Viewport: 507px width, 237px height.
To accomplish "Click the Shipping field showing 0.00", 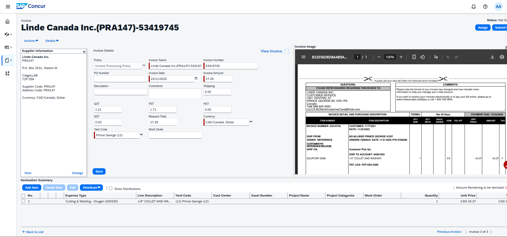I will [217, 92].
